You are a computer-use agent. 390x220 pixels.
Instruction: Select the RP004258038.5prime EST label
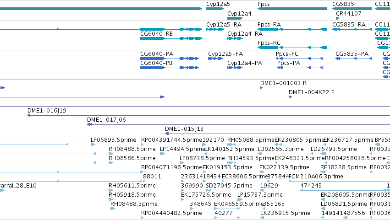pos(355,158)
